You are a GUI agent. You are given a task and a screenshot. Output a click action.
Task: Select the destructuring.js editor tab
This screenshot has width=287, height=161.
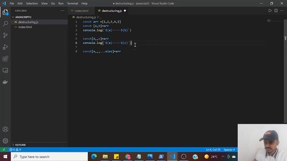pos(112,11)
